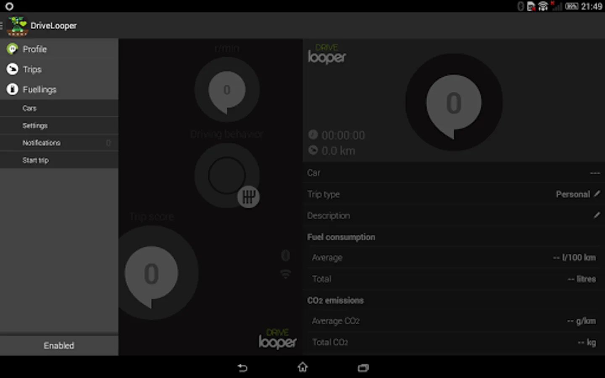Tap the DriveLooper title text
The image size is (605, 378).
click(53, 26)
